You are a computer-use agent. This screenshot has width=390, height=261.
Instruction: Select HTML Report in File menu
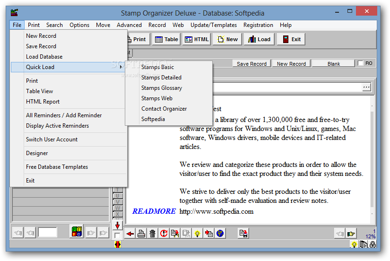coord(69,102)
